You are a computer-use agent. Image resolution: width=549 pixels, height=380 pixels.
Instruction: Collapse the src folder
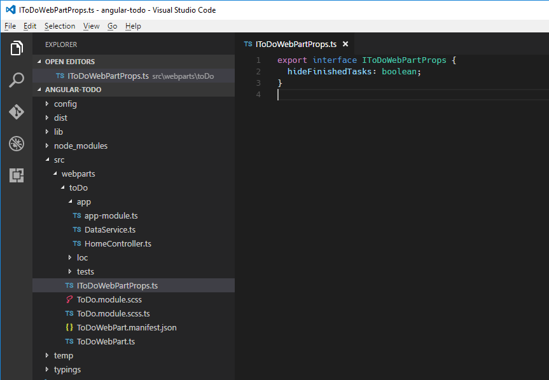[x=47, y=159]
